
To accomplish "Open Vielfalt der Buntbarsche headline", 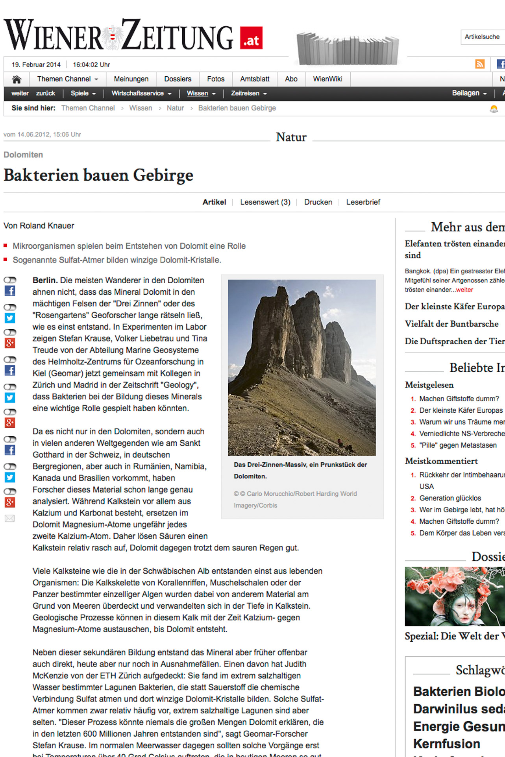I will coord(451,324).
